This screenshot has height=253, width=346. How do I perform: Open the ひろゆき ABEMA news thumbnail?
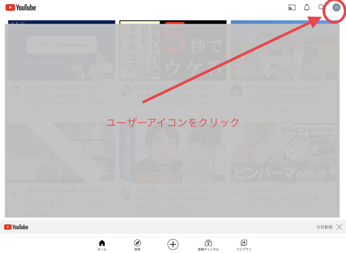[173, 153]
